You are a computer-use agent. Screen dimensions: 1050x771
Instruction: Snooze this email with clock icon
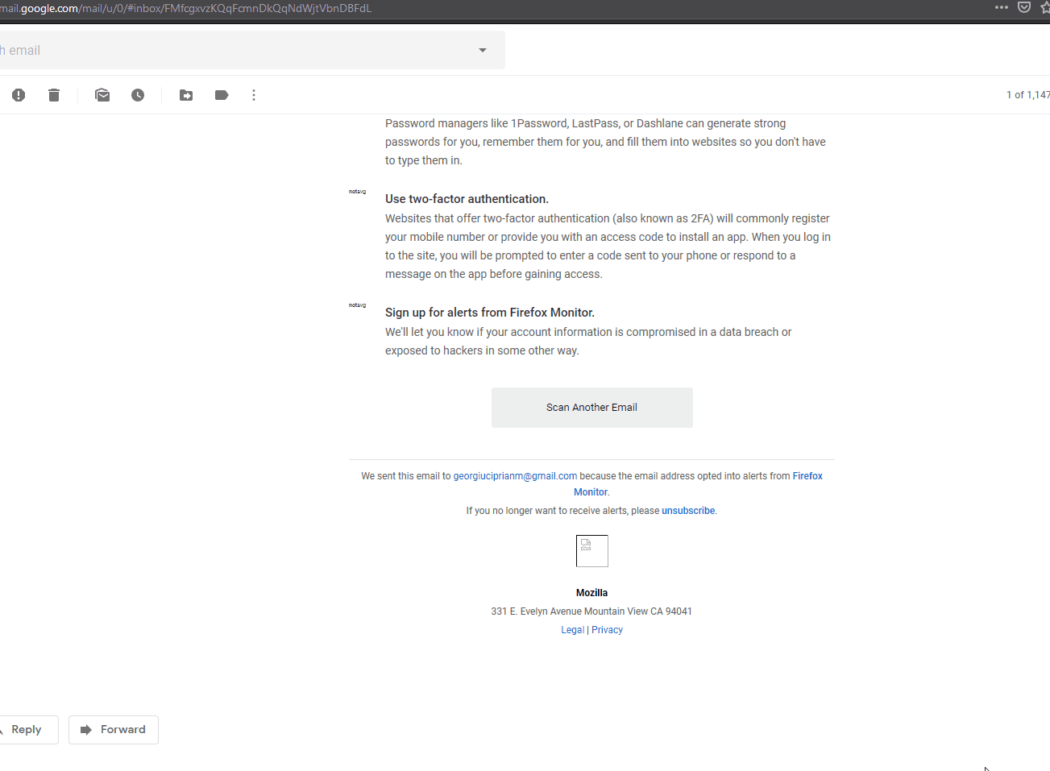tap(138, 95)
